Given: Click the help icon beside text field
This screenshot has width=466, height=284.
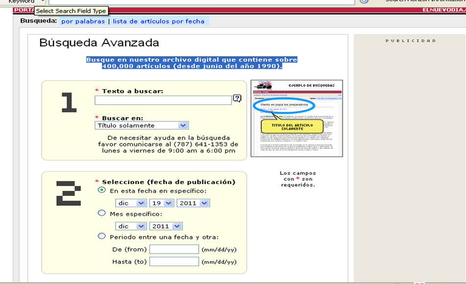Looking at the screenshot, I should click(x=237, y=99).
